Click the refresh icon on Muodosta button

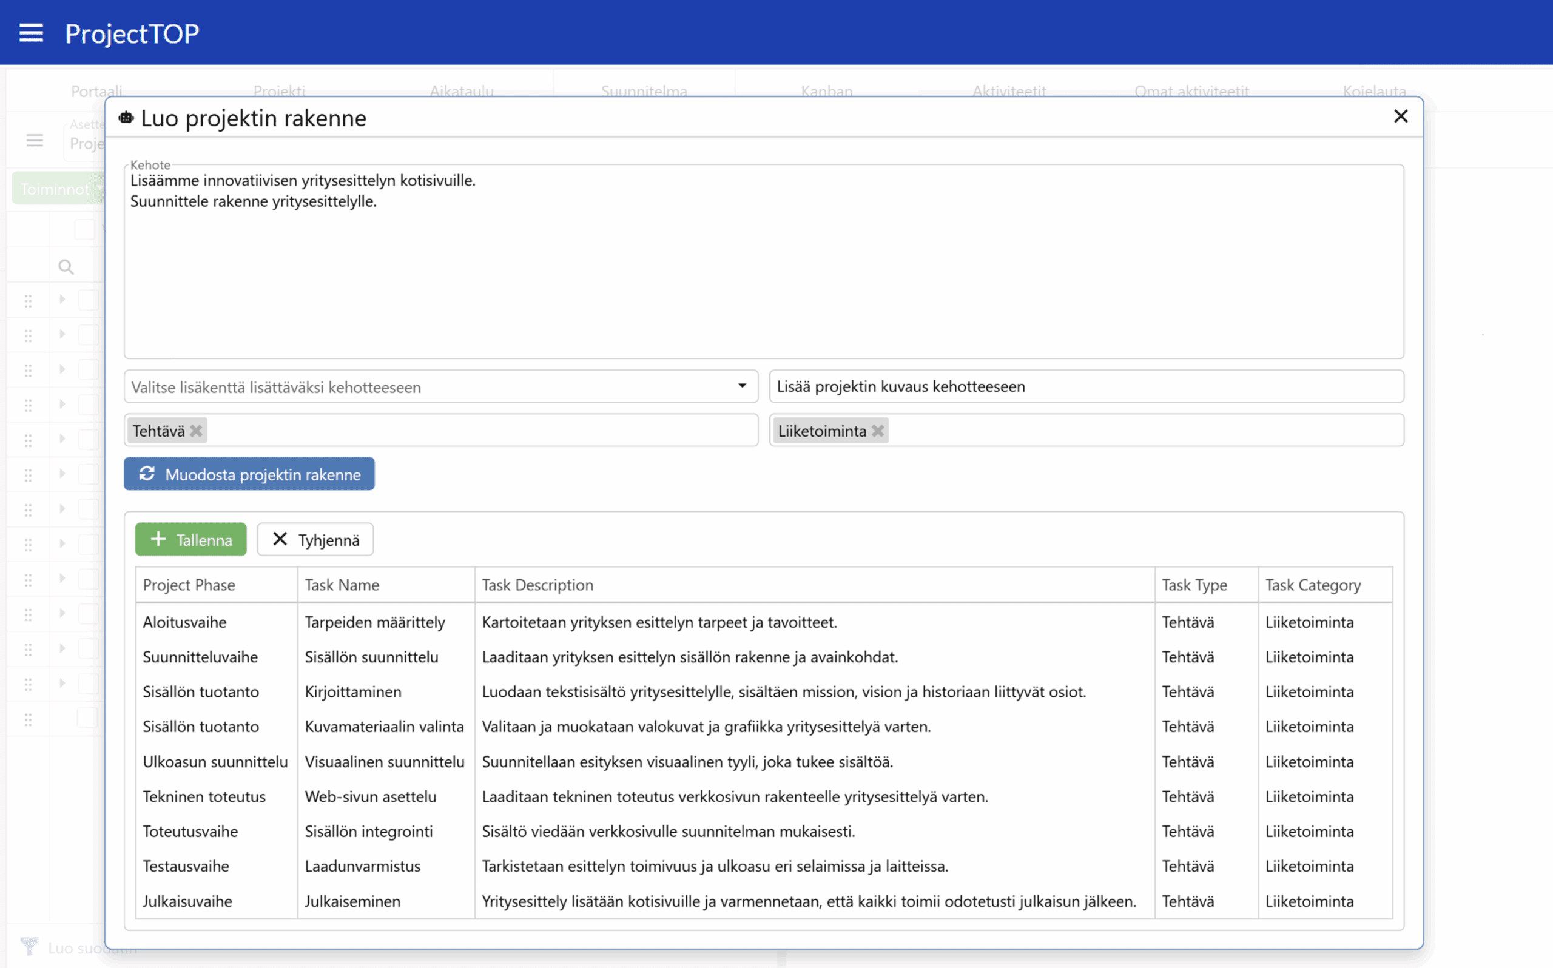pyautogui.click(x=147, y=474)
